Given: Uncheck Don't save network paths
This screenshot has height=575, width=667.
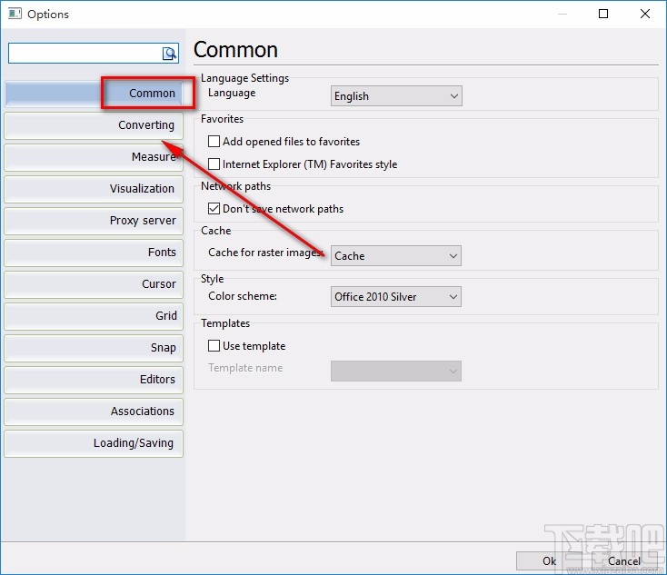Looking at the screenshot, I should point(214,208).
